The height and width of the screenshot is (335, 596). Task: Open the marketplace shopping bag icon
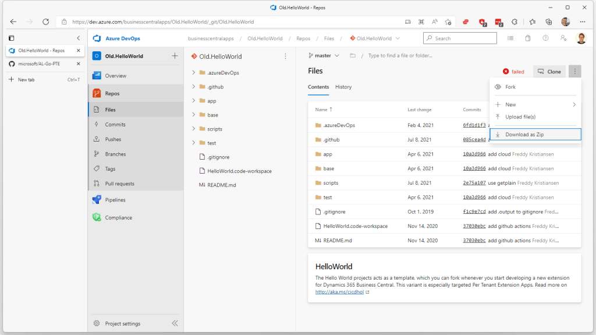pos(528,38)
